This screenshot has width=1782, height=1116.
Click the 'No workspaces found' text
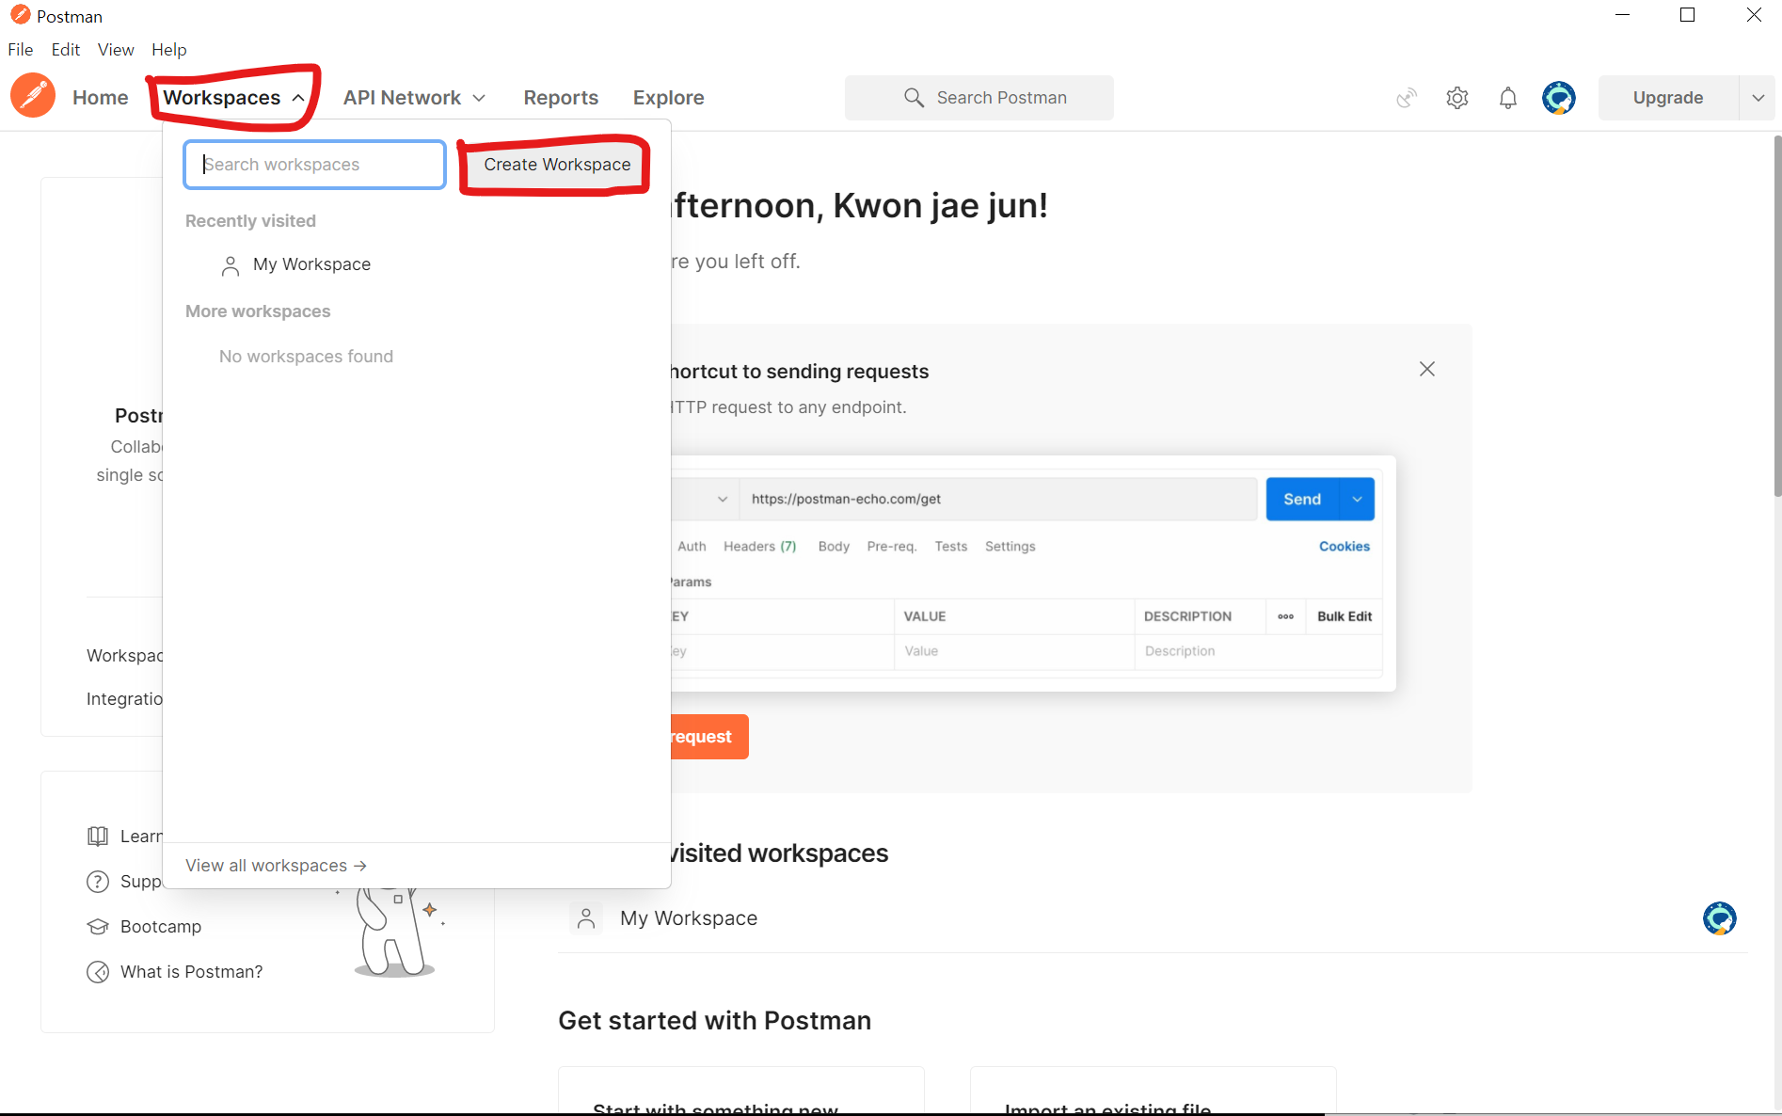(306, 357)
